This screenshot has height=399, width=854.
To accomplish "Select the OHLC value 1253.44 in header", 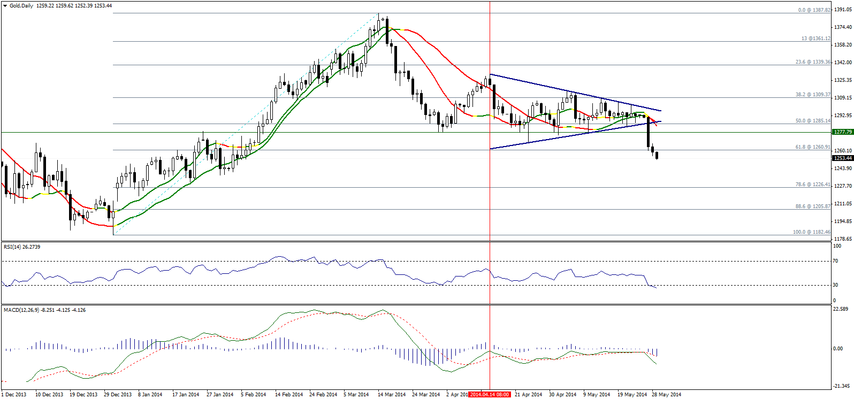I will 103,5.
